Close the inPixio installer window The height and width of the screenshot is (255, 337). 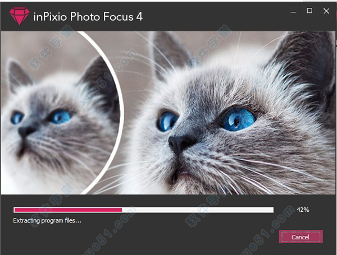click(x=326, y=11)
